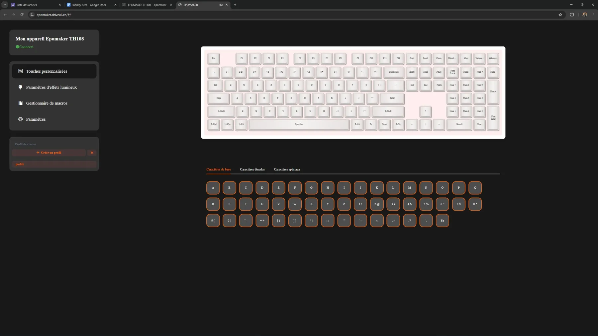Select the Touches personnalisées icon
598x336 pixels.
pos(21,71)
